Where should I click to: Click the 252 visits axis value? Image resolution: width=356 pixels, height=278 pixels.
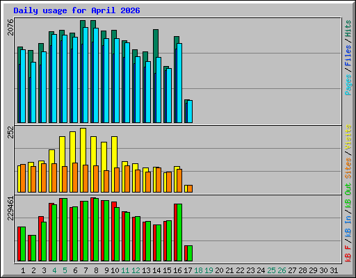click(10, 132)
